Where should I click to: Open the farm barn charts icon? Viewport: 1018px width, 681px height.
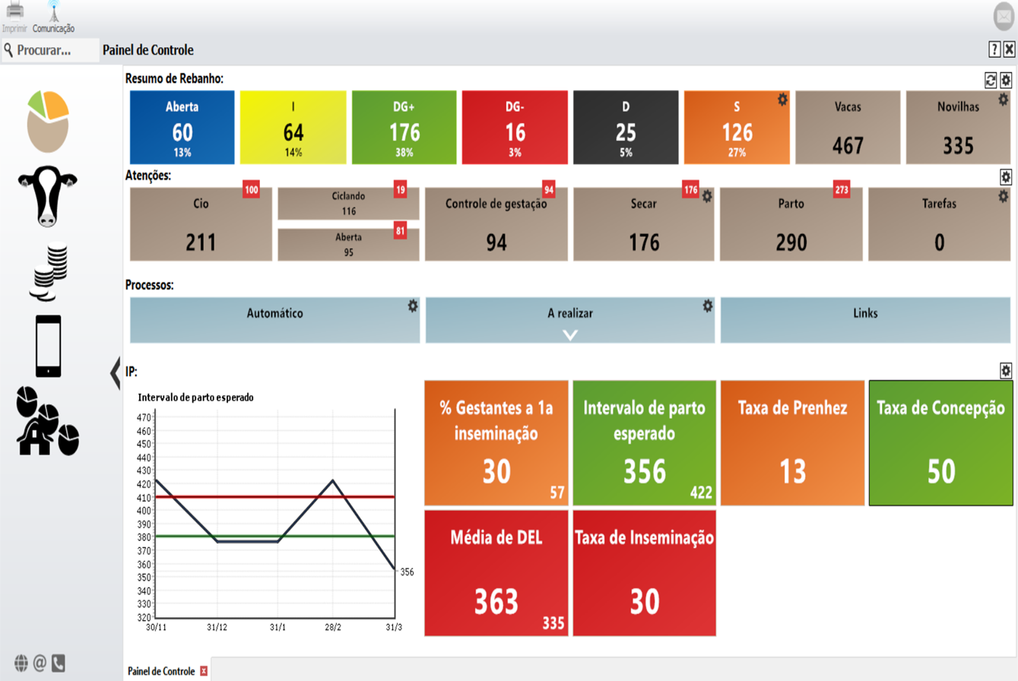coord(48,420)
